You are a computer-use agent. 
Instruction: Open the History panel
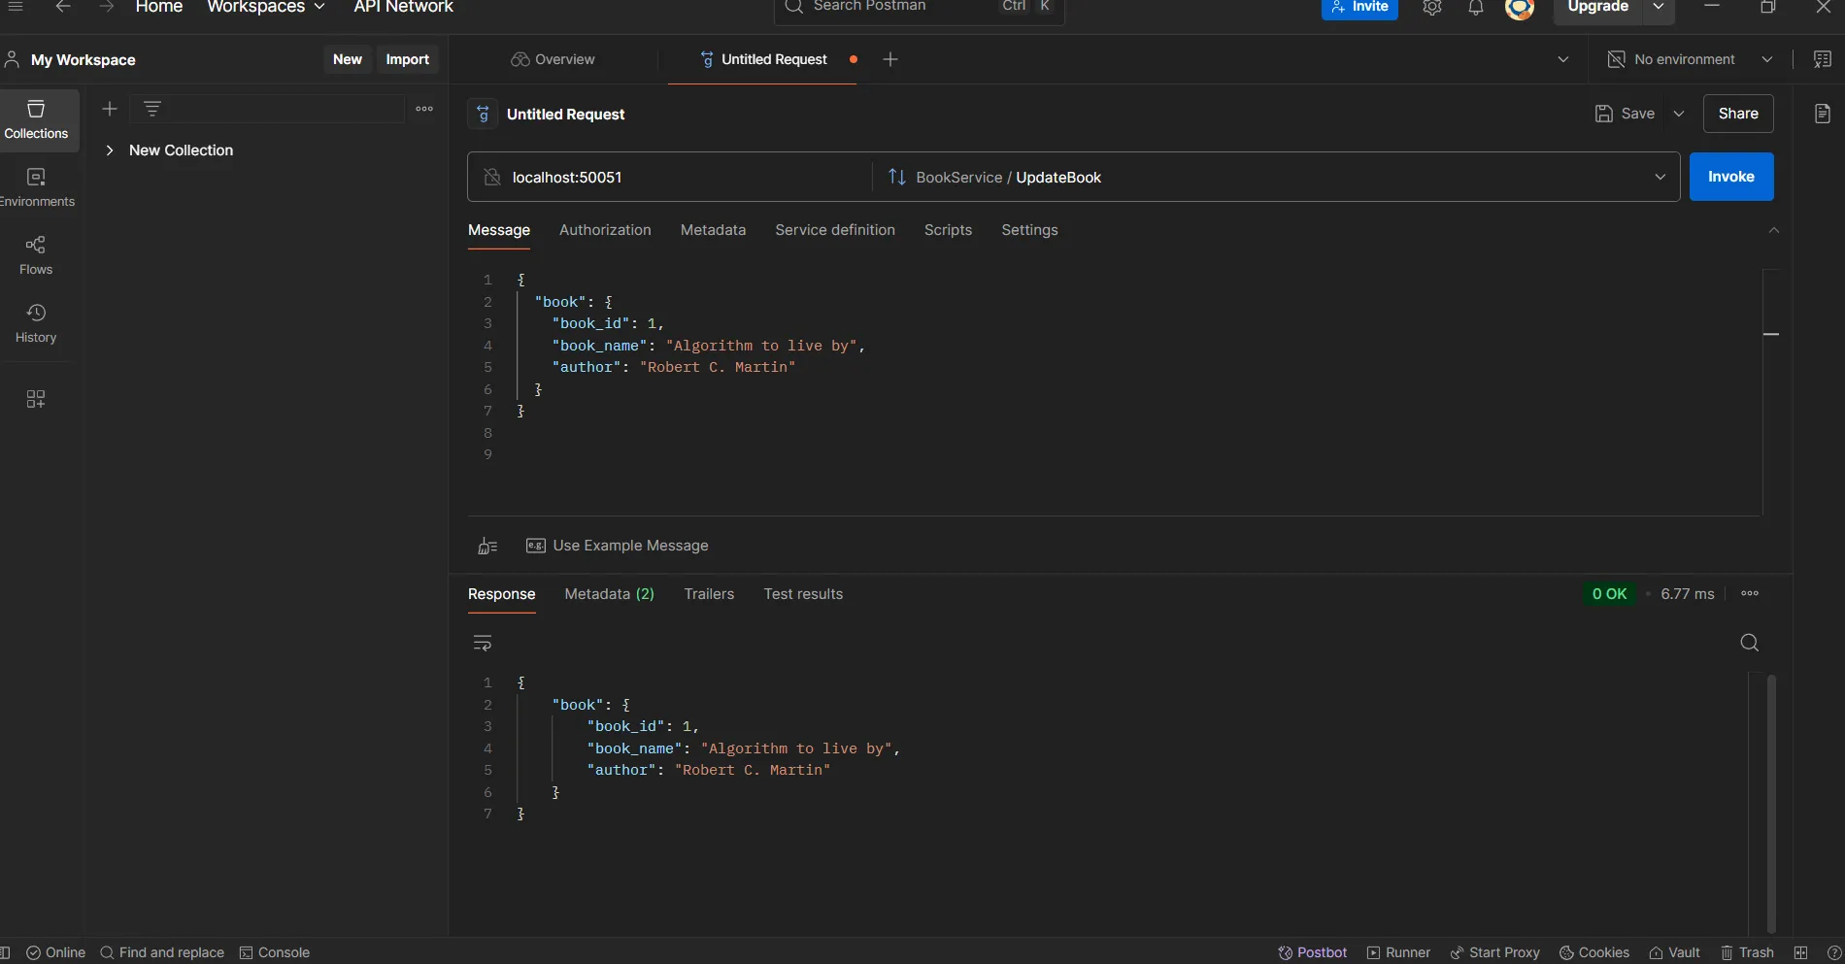click(x=36, y=321)
